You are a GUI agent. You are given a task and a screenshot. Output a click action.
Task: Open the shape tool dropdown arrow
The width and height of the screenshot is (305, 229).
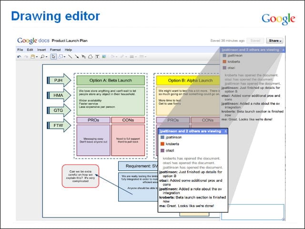coord(64,57)
